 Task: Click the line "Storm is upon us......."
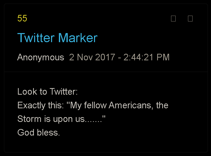pyautogui.click(x=61, y=119)
